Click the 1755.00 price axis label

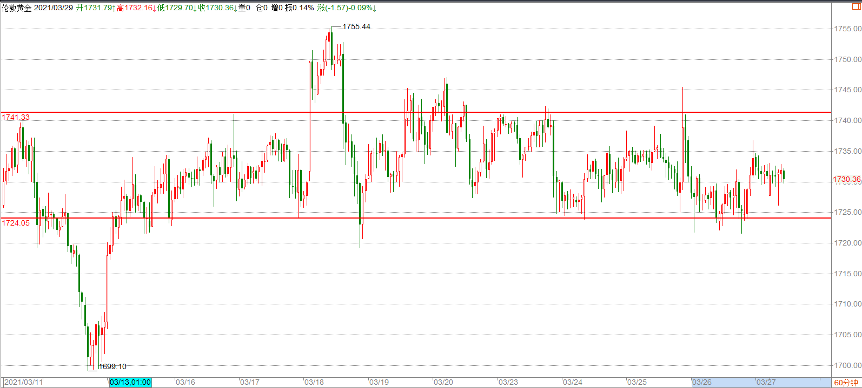[847, 29]
